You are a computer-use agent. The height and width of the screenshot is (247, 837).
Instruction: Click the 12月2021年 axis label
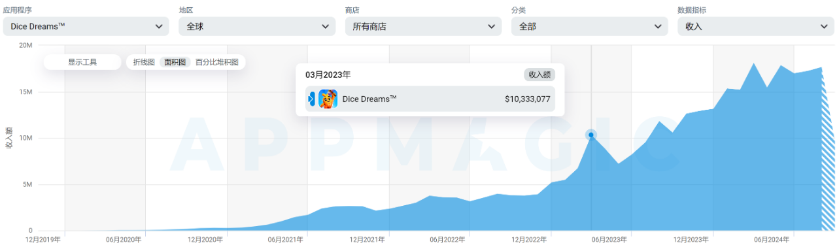click(367, 239)
